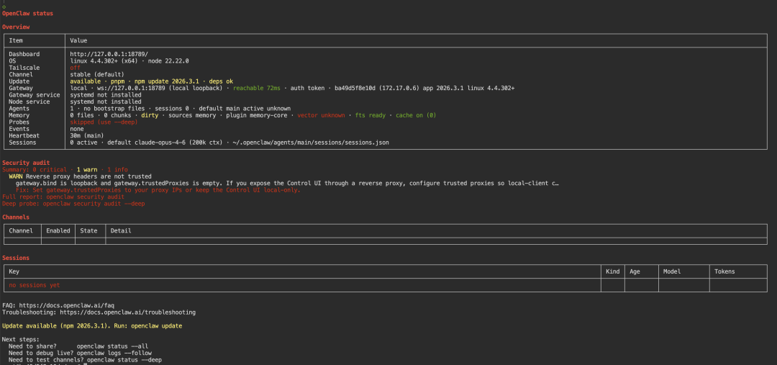Click the "Node service" row label
Screen dimensions: 777x365
pos(29,102)
